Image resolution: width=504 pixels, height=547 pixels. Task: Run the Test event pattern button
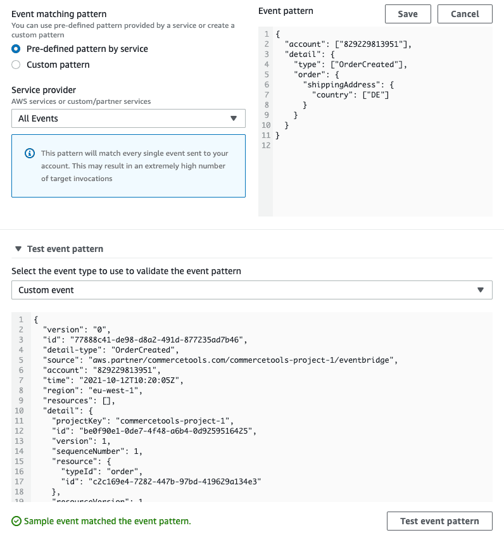pos(439,521)
